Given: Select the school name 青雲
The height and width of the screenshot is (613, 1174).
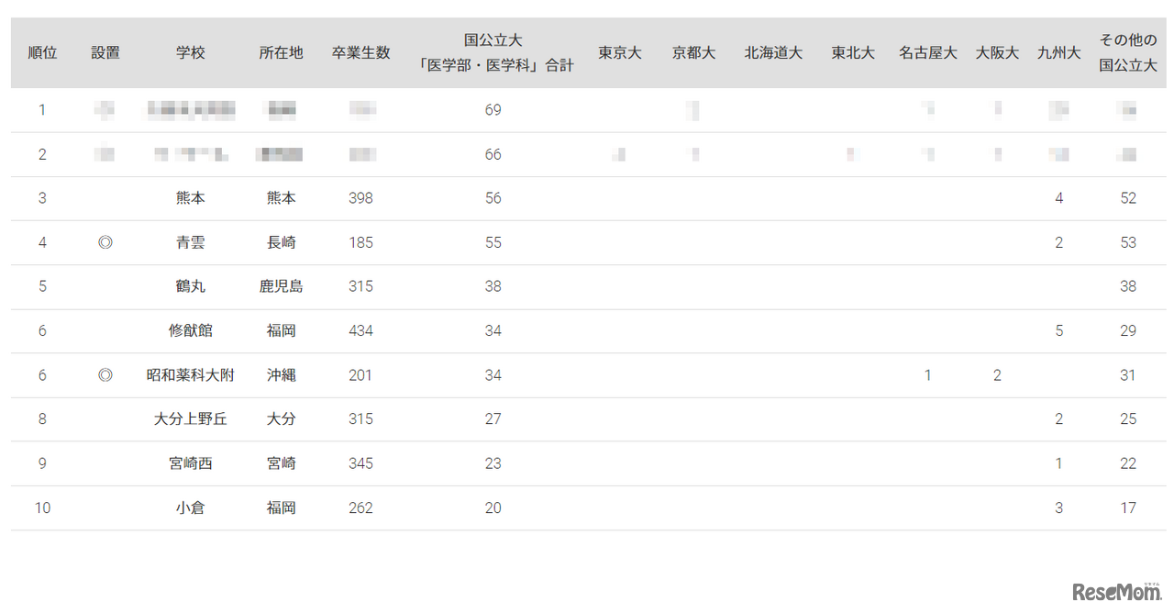Looking at the screenshot, I should click(190, 242).
